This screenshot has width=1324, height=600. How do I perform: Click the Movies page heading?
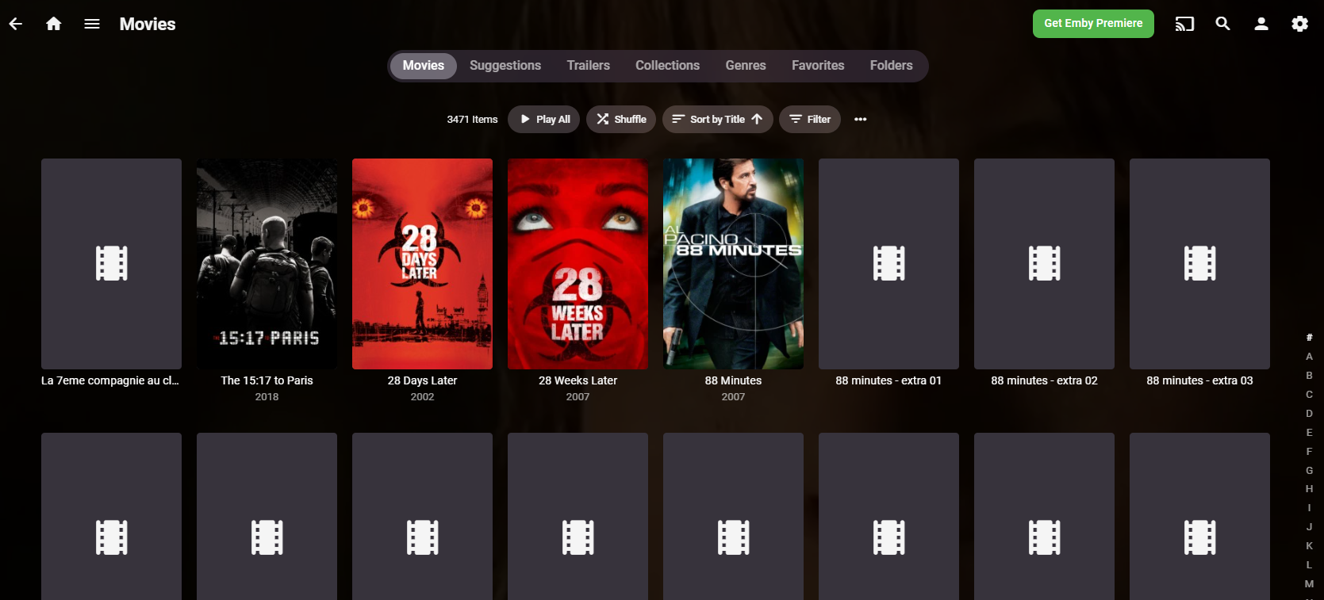(x=148, y=25)
